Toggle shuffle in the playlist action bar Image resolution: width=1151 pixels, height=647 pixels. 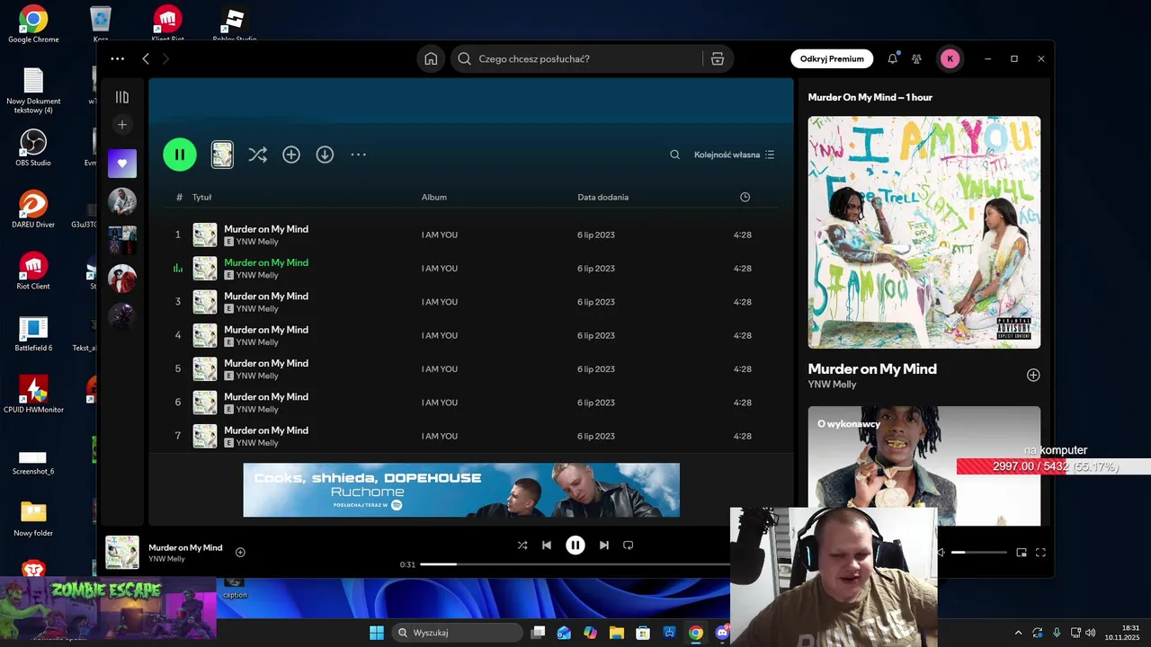(x=257, y=155)
